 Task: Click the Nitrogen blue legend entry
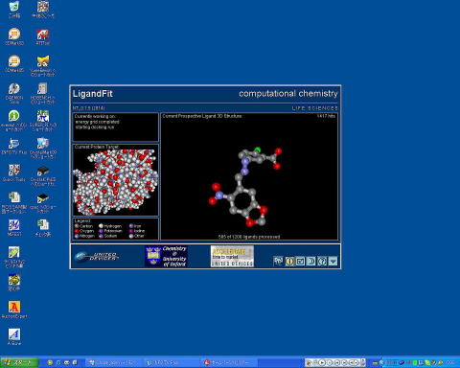(x=84, y=236)
